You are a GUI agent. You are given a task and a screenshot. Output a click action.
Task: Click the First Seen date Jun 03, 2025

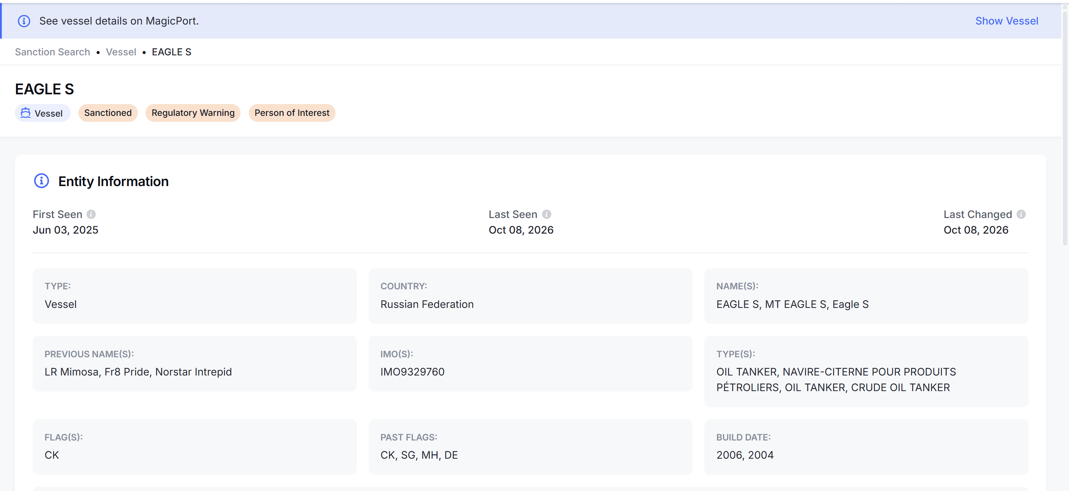click(x=66, y=230)
